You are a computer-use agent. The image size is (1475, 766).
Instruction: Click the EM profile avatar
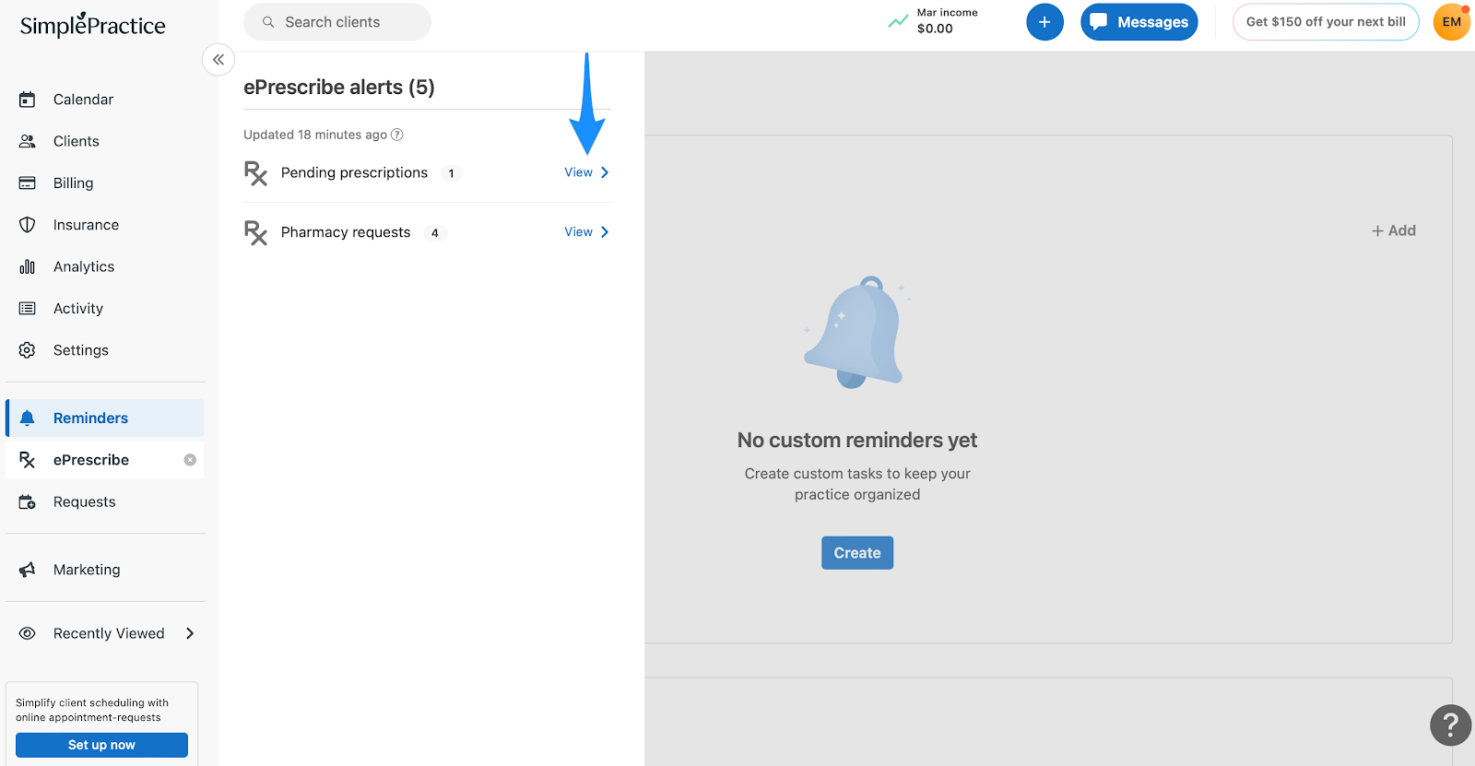click(1452, 22)
